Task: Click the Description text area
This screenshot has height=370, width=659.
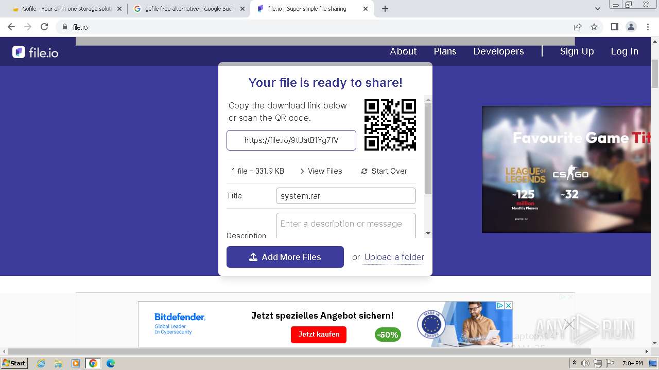Action: (x=346, y=225)
